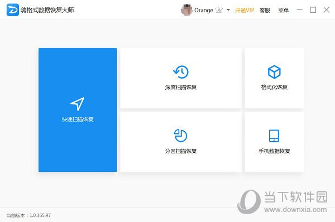
Task: Expand the account dropdown arrow
Action: 228,10
